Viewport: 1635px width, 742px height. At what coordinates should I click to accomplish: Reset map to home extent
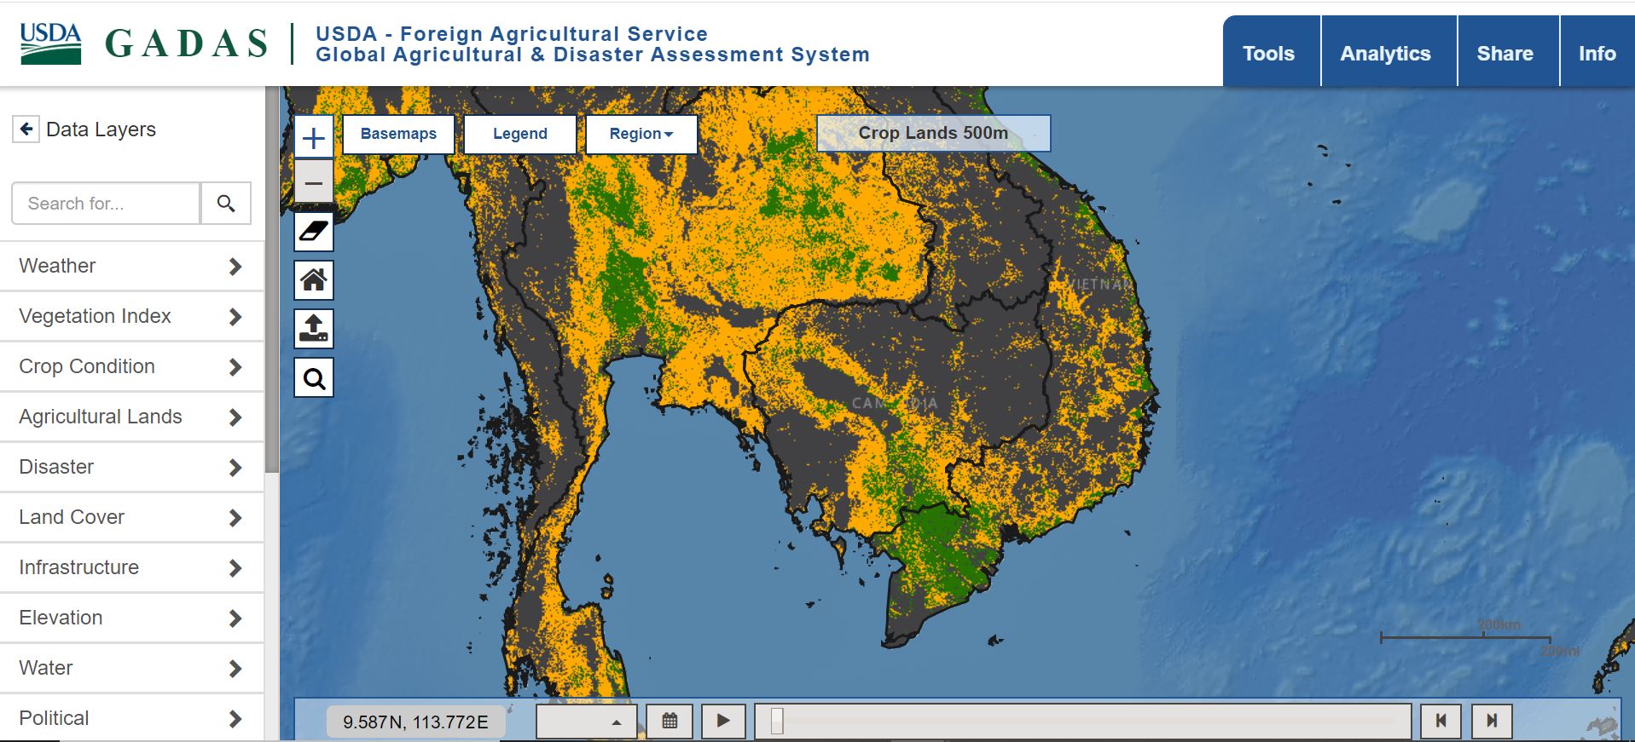click(x=314, y=280)
